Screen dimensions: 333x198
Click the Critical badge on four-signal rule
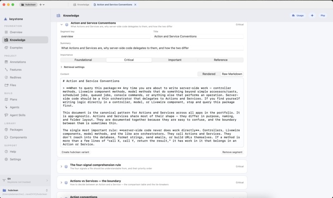240,166
